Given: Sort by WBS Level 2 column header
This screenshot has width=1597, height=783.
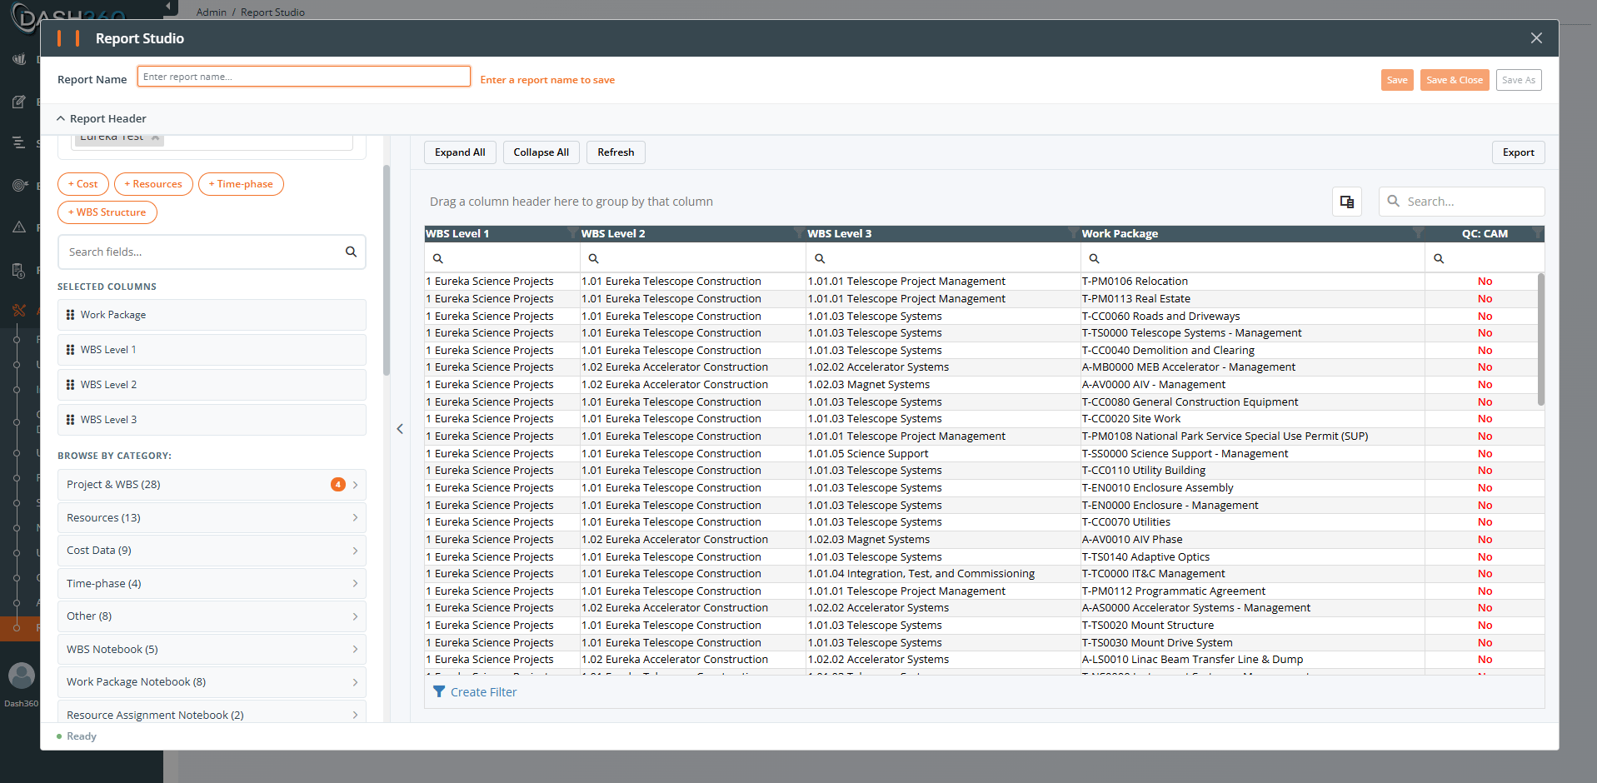Looking at the screenshot, I should (x=613, y=233).
